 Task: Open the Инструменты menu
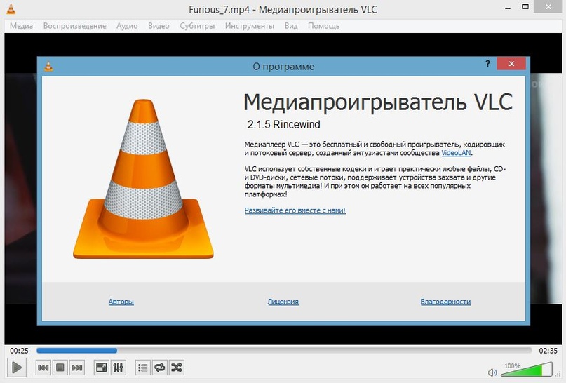click(x=250, y=26)
